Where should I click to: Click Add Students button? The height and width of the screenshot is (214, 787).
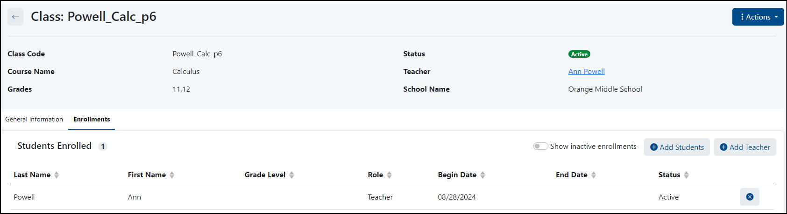[x=677, y=147]
